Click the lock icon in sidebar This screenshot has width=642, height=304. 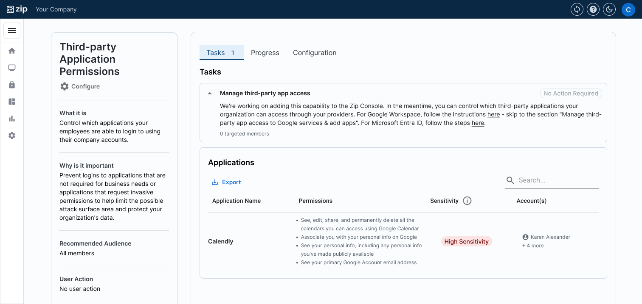(12, 85)
